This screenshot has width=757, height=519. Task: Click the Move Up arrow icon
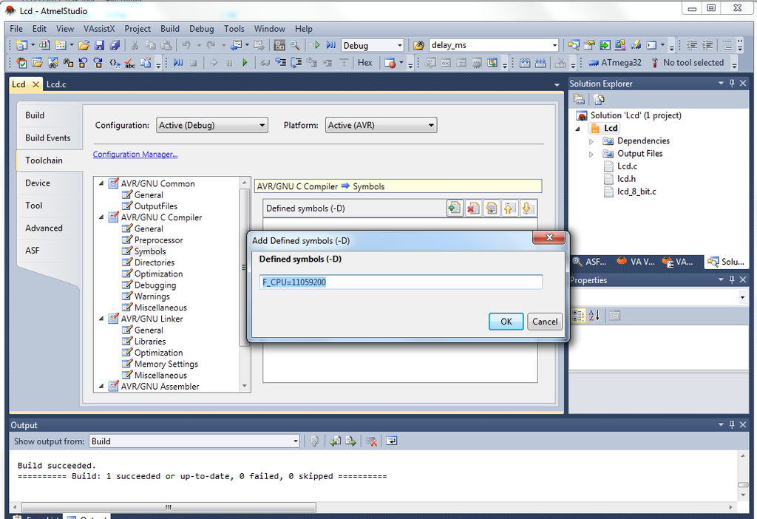(x=509, y=208)
